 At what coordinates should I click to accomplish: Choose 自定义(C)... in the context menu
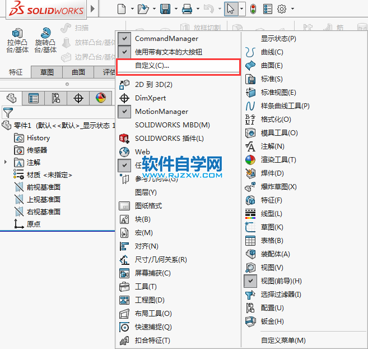pos(178,66)
